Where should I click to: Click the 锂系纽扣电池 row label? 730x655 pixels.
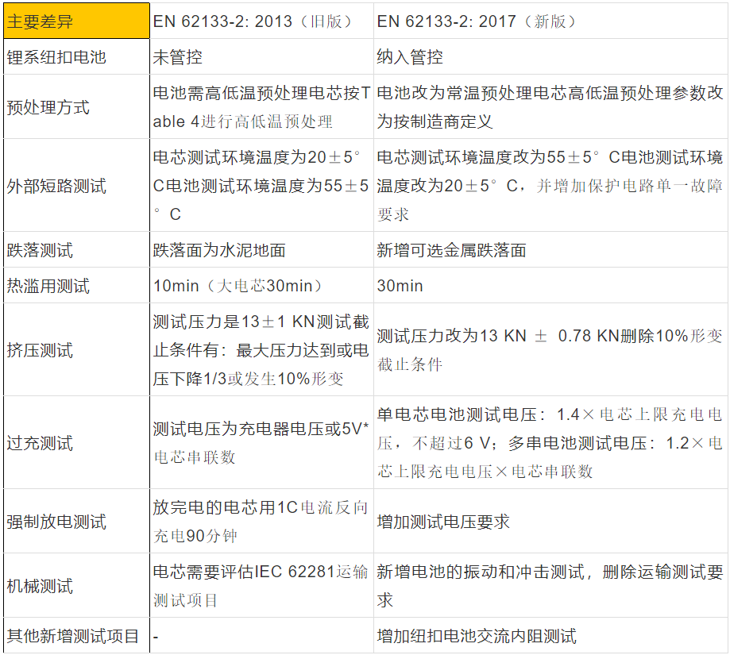(56, 57)
